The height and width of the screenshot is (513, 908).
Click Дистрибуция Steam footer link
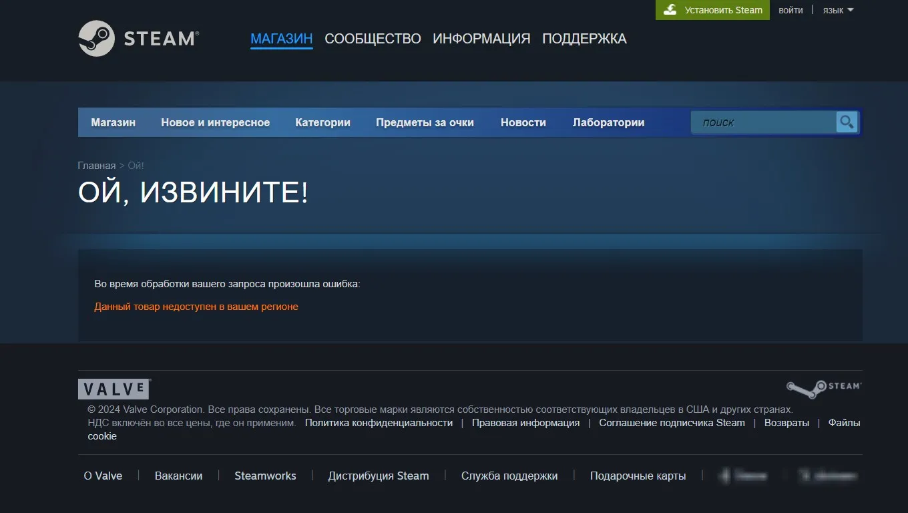point(379,476)
